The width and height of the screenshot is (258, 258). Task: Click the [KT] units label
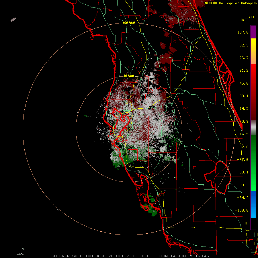pos(245,20)
